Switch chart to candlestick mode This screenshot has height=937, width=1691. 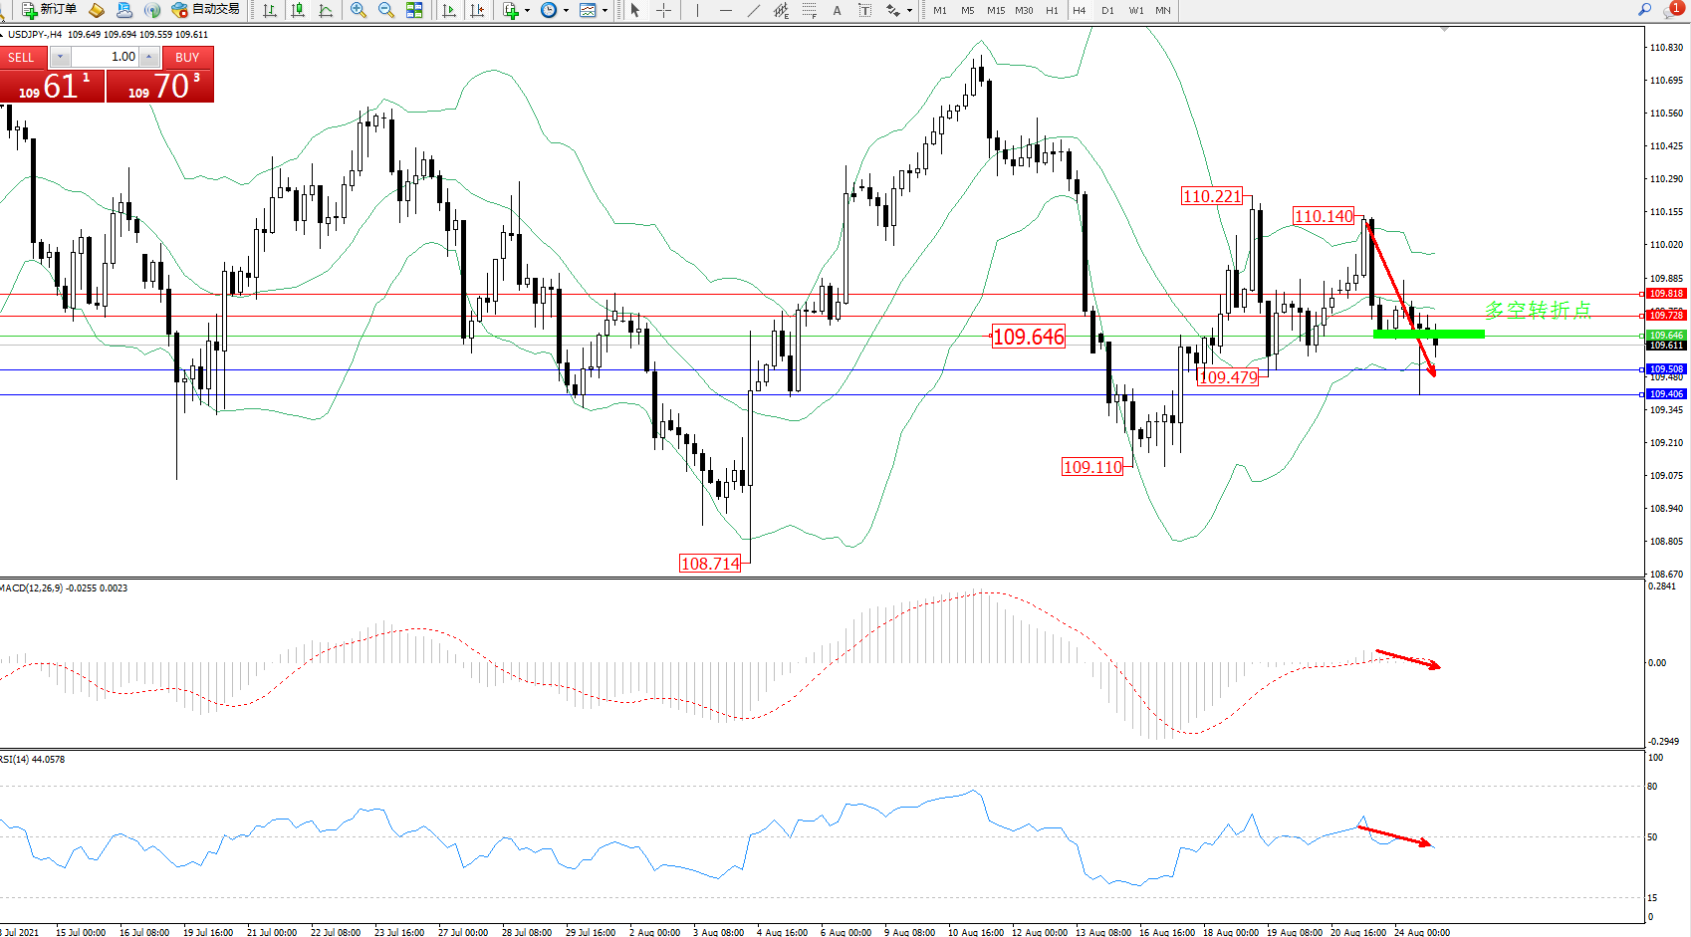298,10
